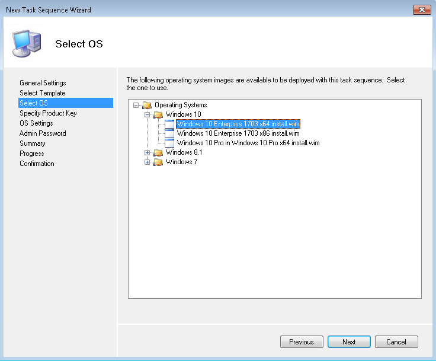Open the Select OS step
Image resolution: width=436 pixels, height=361 pixels.
tap(66, 103)
